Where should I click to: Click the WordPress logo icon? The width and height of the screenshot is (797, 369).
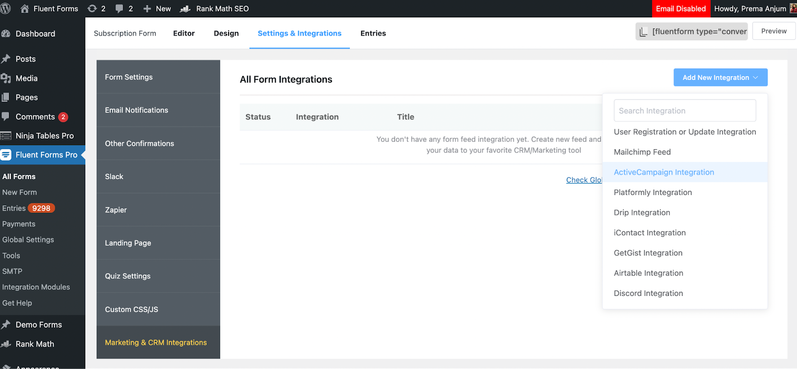(5, 8)
